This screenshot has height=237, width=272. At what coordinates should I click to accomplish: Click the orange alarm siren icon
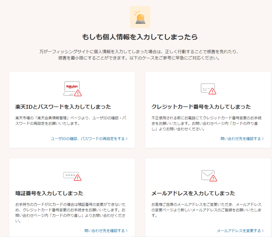pos(140,17)
